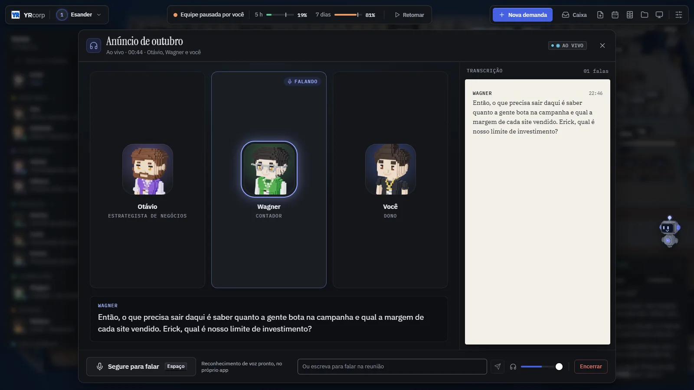Focus the Ou escreva para falar input field
This screenshot has height=390, width=694.
pyautogui.click(x=392, y=367)
